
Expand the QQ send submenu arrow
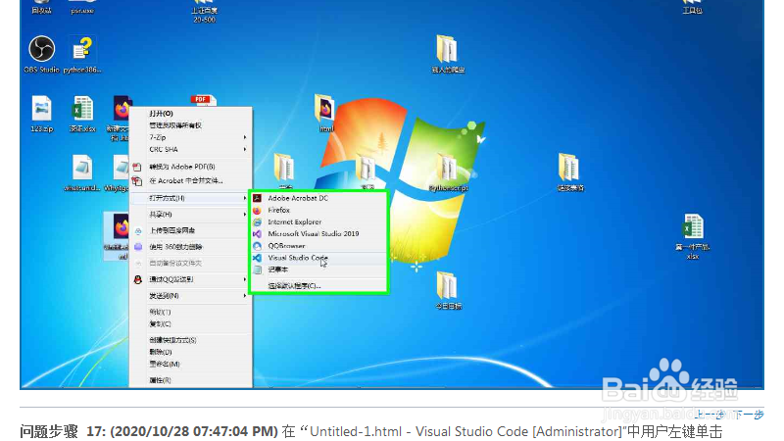coord(245,279)
